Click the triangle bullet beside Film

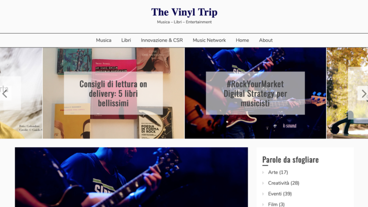263,205
